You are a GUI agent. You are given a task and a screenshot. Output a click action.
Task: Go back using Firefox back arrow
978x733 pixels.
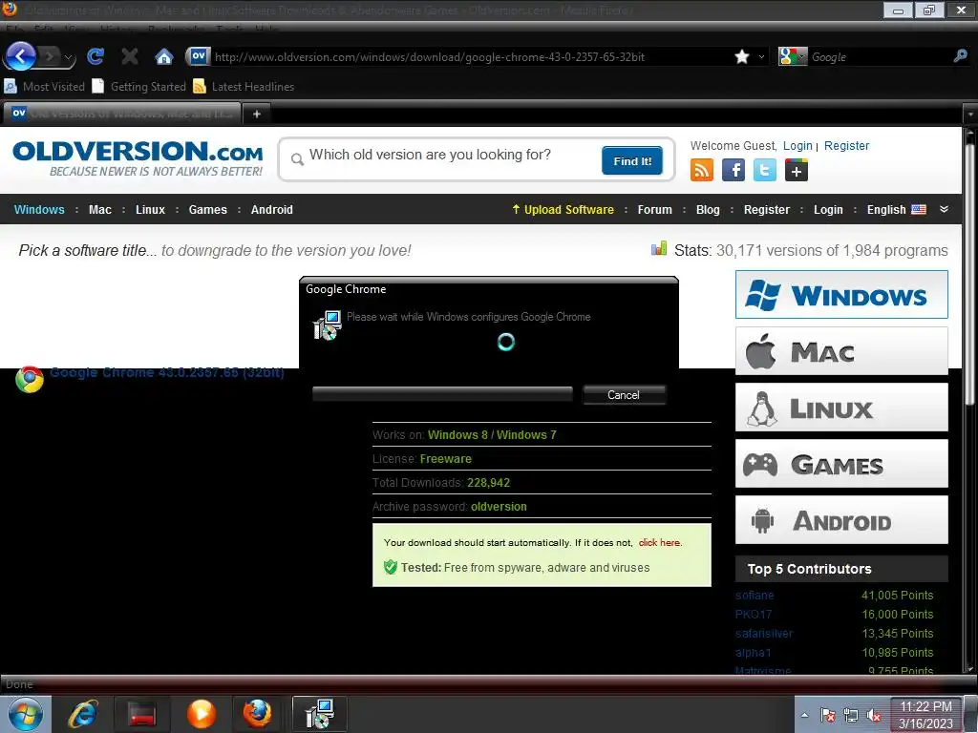[x=21, y=56]
